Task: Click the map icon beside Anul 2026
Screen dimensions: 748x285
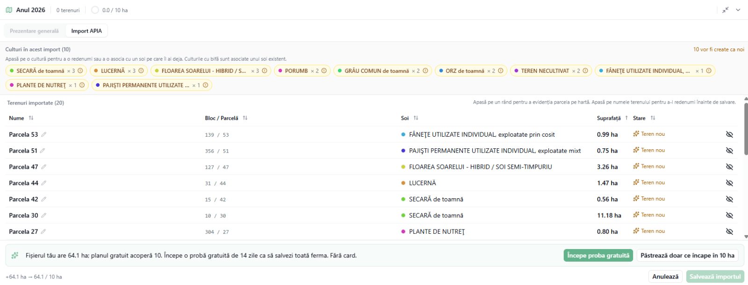Action: pos(9,10)
